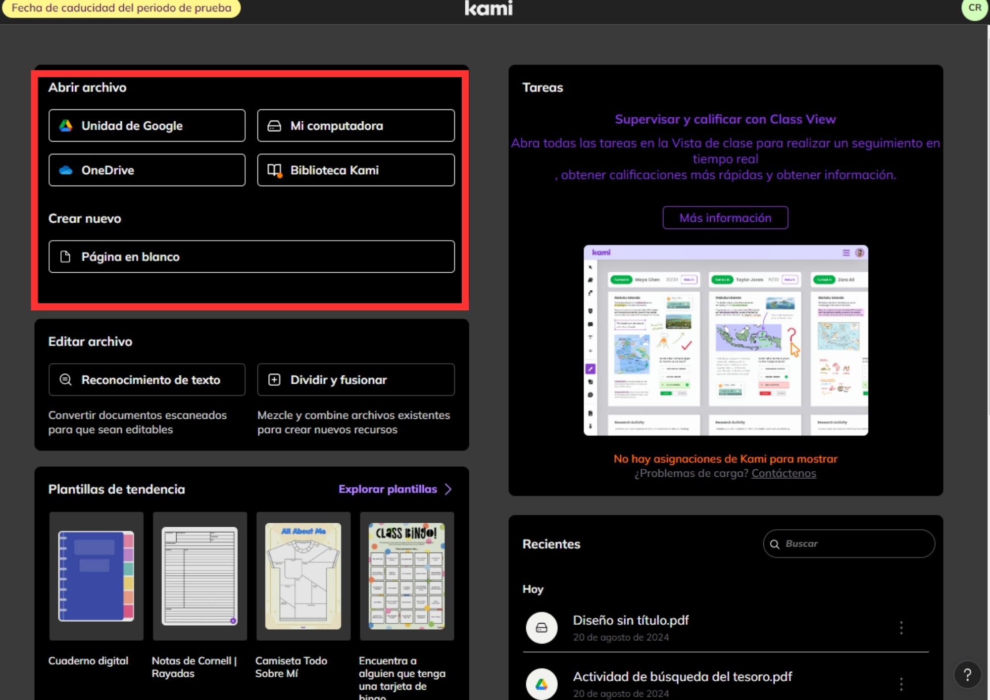This screenshot has width=990, height=700.
Task: Create a new Página en blanco
Action: [x=251, y=257]
